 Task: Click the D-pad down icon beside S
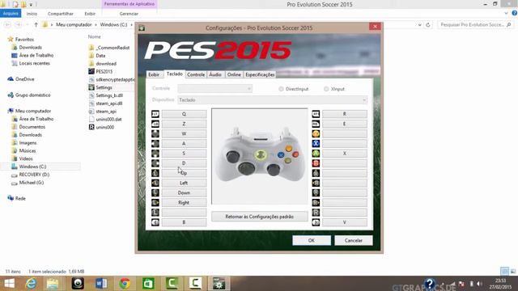[x=155, y=154]
